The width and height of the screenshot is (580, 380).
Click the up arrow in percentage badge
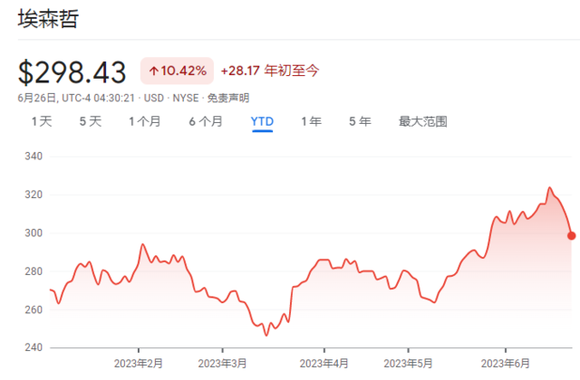click(154, 71)
